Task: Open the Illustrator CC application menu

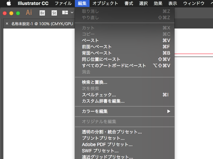Action: click(x=33, y=3)
